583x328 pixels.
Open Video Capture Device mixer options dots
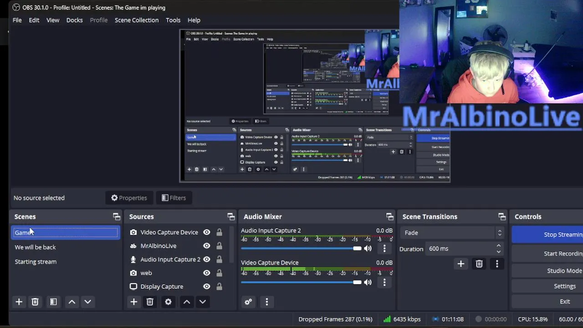pyautogui.click(x=384, y=282)
